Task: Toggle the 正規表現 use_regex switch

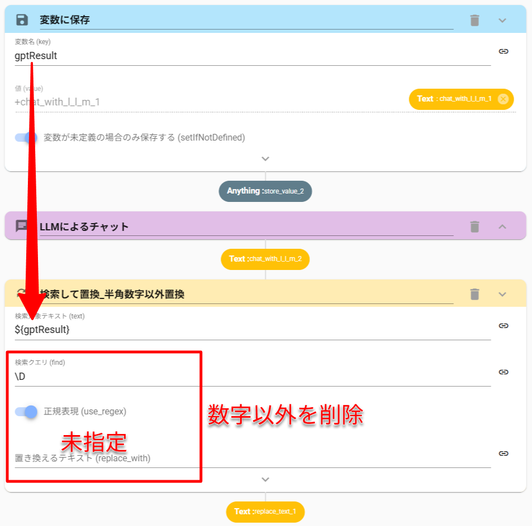Action: tap(26, 412)
